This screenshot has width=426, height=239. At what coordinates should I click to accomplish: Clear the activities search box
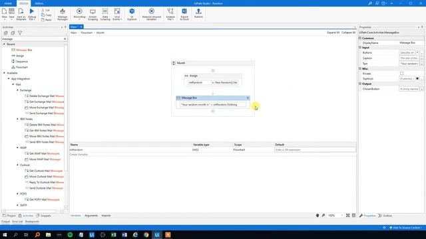pos(65,39)
